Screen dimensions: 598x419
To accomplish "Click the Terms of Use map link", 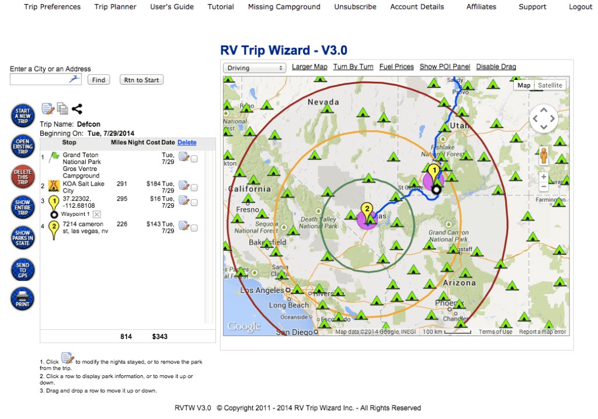I will (x=495, y=331).
